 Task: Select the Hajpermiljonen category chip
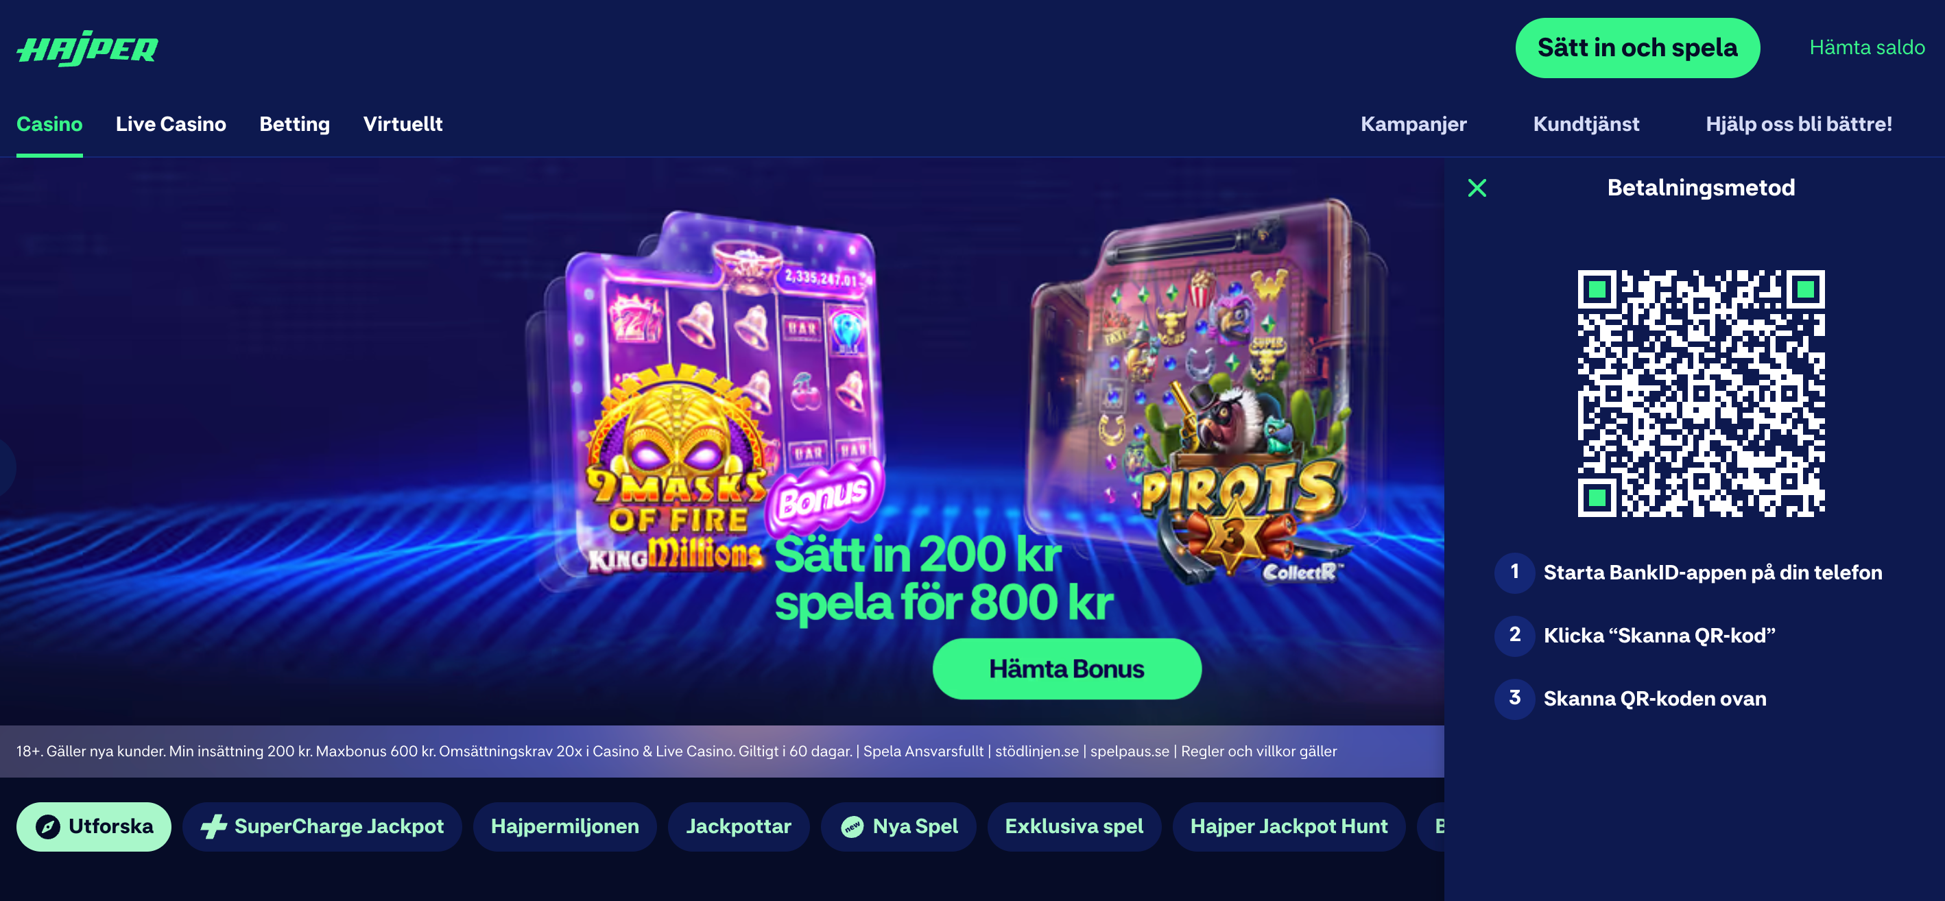[x=564, y=826]
